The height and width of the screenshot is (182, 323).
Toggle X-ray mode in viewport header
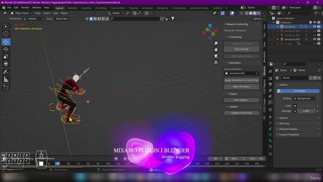pyautogui.click(x=241, y=13)
